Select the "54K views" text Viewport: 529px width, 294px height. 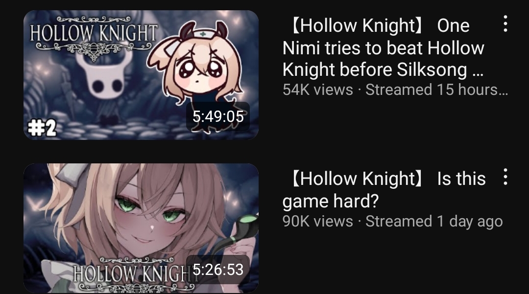(318, 90)
